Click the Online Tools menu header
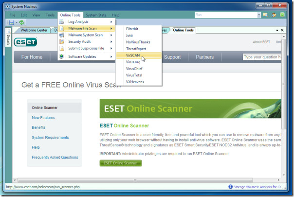294x197 pixels. (x=70, y=15)
